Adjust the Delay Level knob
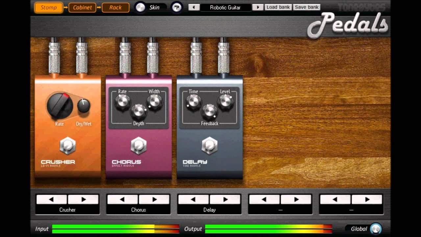Image resolution: width=421 pixels, height=237 pixels. [x=225, y=102]
